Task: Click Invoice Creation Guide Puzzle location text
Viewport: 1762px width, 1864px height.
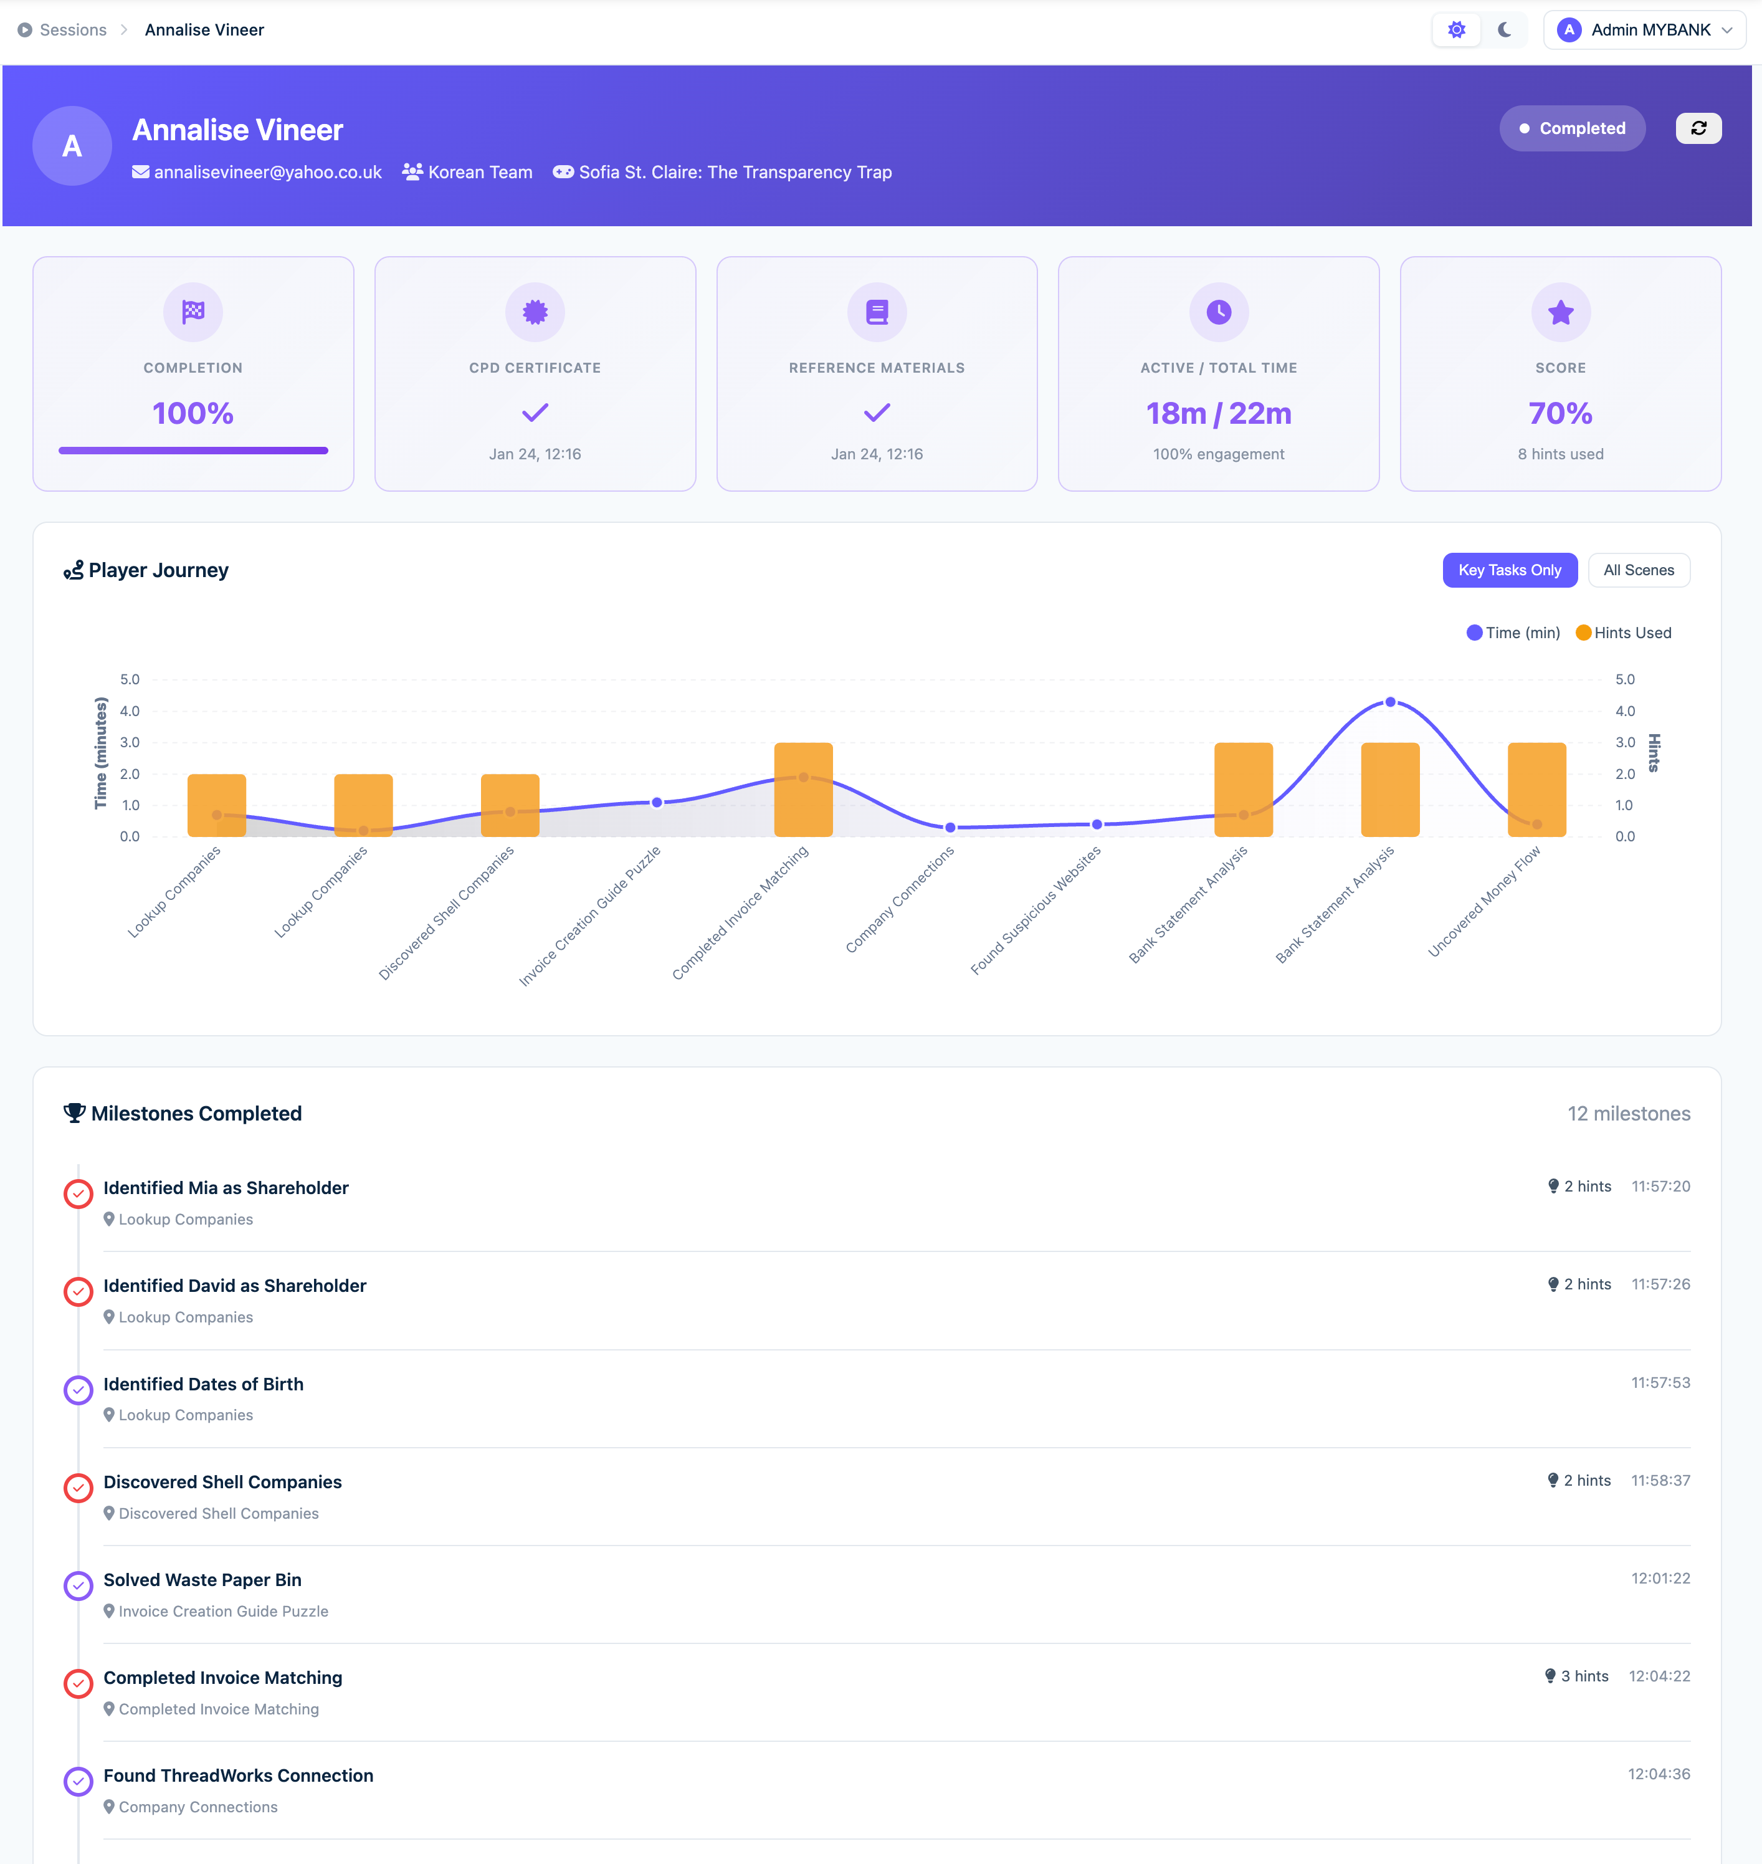Action: [224, 1611]
